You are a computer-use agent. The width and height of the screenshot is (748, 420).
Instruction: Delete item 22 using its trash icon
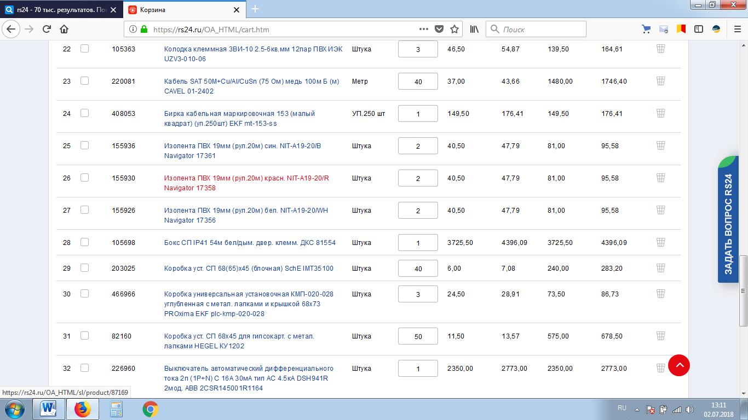coord(660,49)
